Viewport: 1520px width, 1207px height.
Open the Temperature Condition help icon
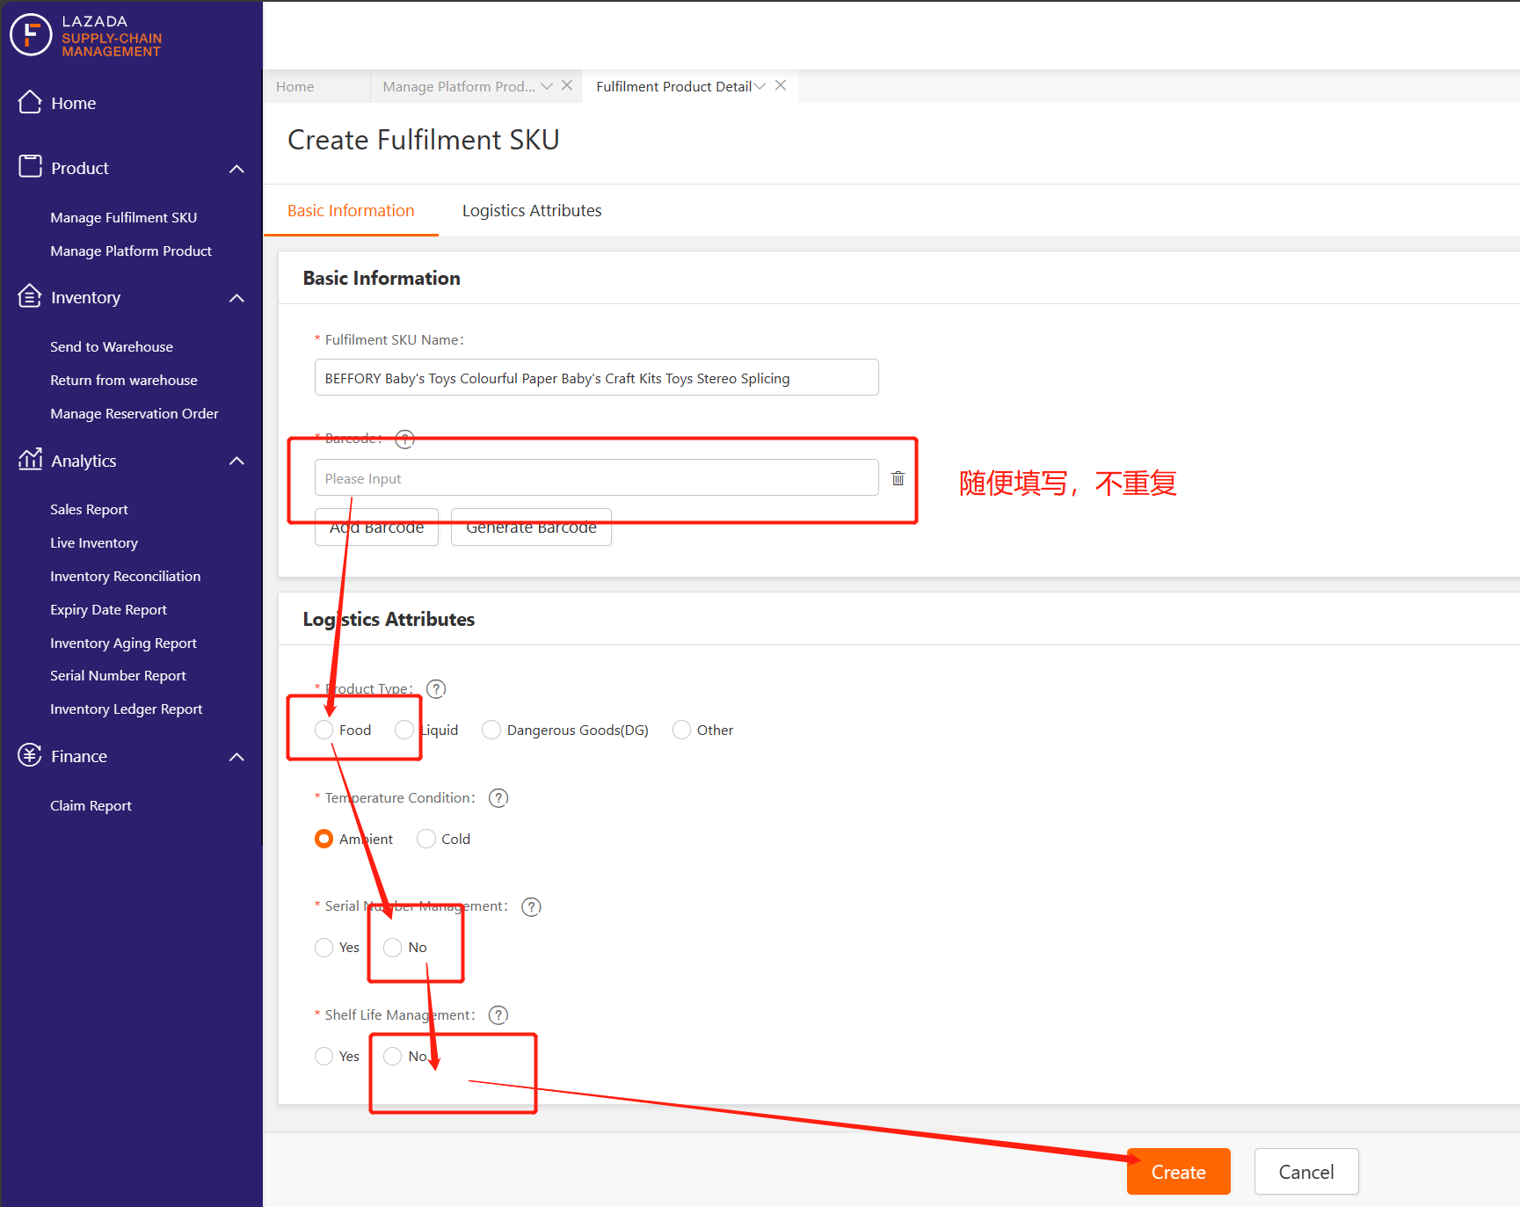click(x=498, y=798)
